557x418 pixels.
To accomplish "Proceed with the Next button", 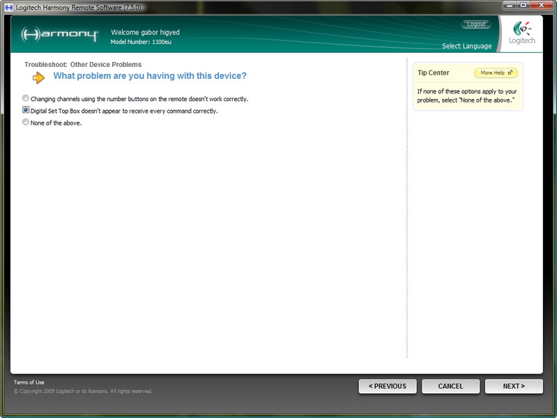I will (514, 386).
